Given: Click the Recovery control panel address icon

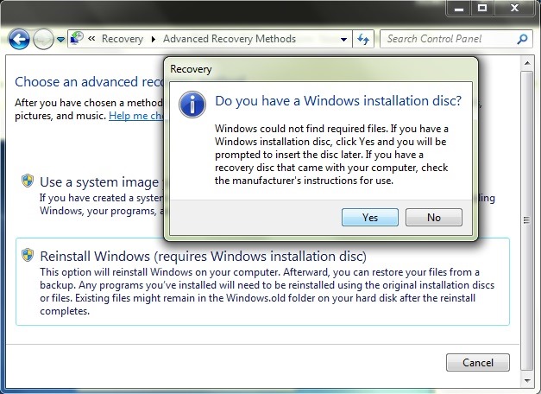Looking at the screenshot, I should [x=77, y=38].
